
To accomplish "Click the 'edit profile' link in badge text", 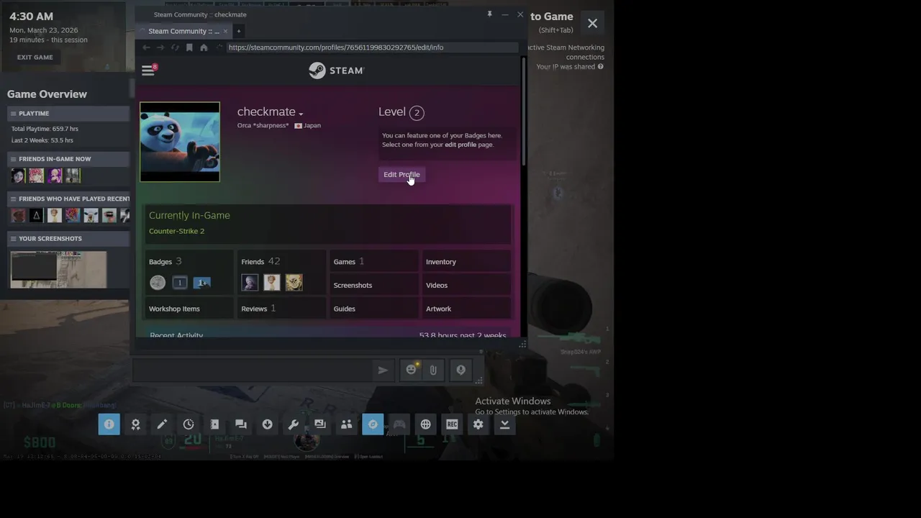I will pos(460,145).
